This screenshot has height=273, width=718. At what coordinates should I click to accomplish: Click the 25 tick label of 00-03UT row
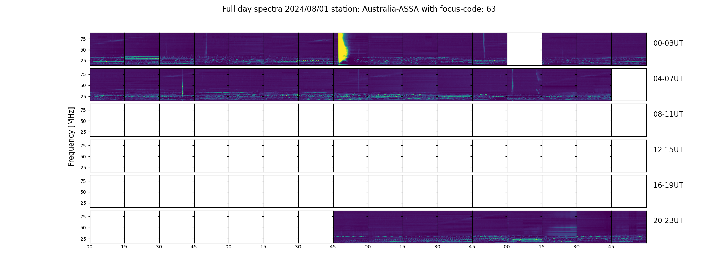pyautogui.click(x=83, y=61)
